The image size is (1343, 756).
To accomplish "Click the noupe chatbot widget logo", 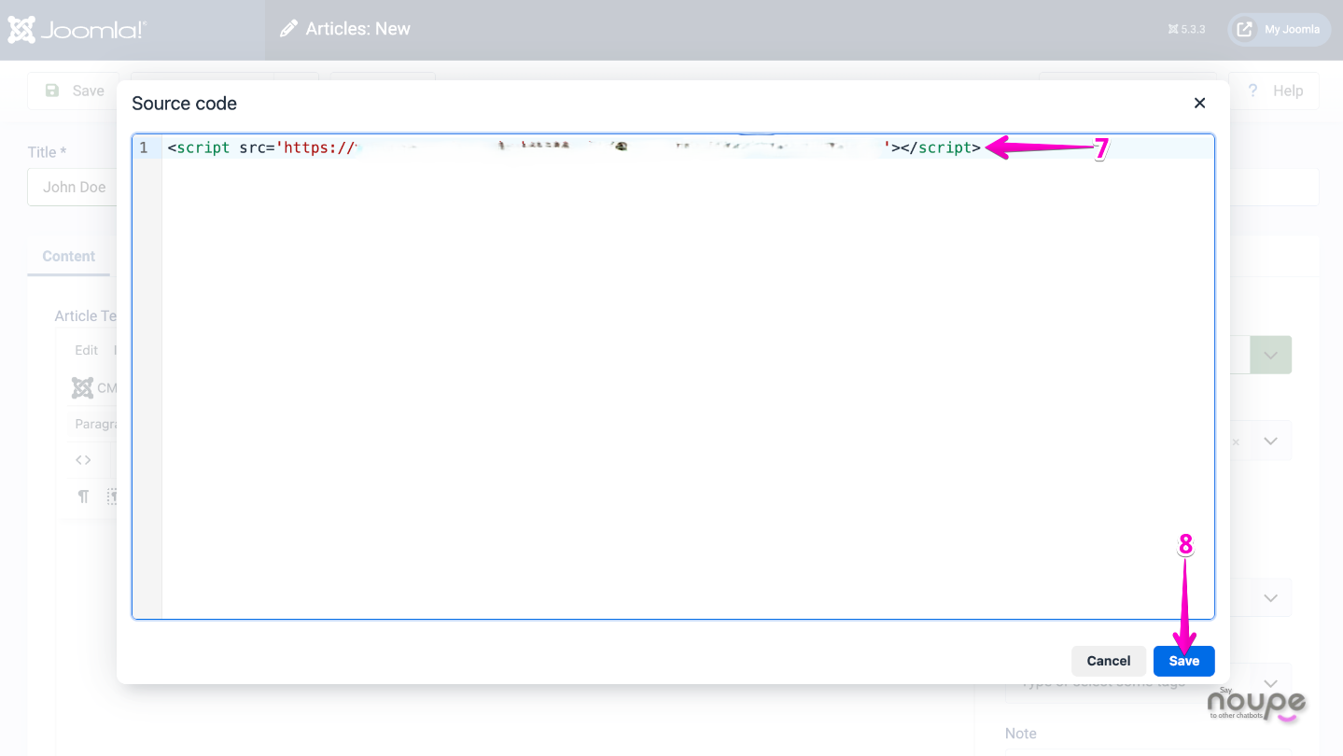I will 1255,704.
